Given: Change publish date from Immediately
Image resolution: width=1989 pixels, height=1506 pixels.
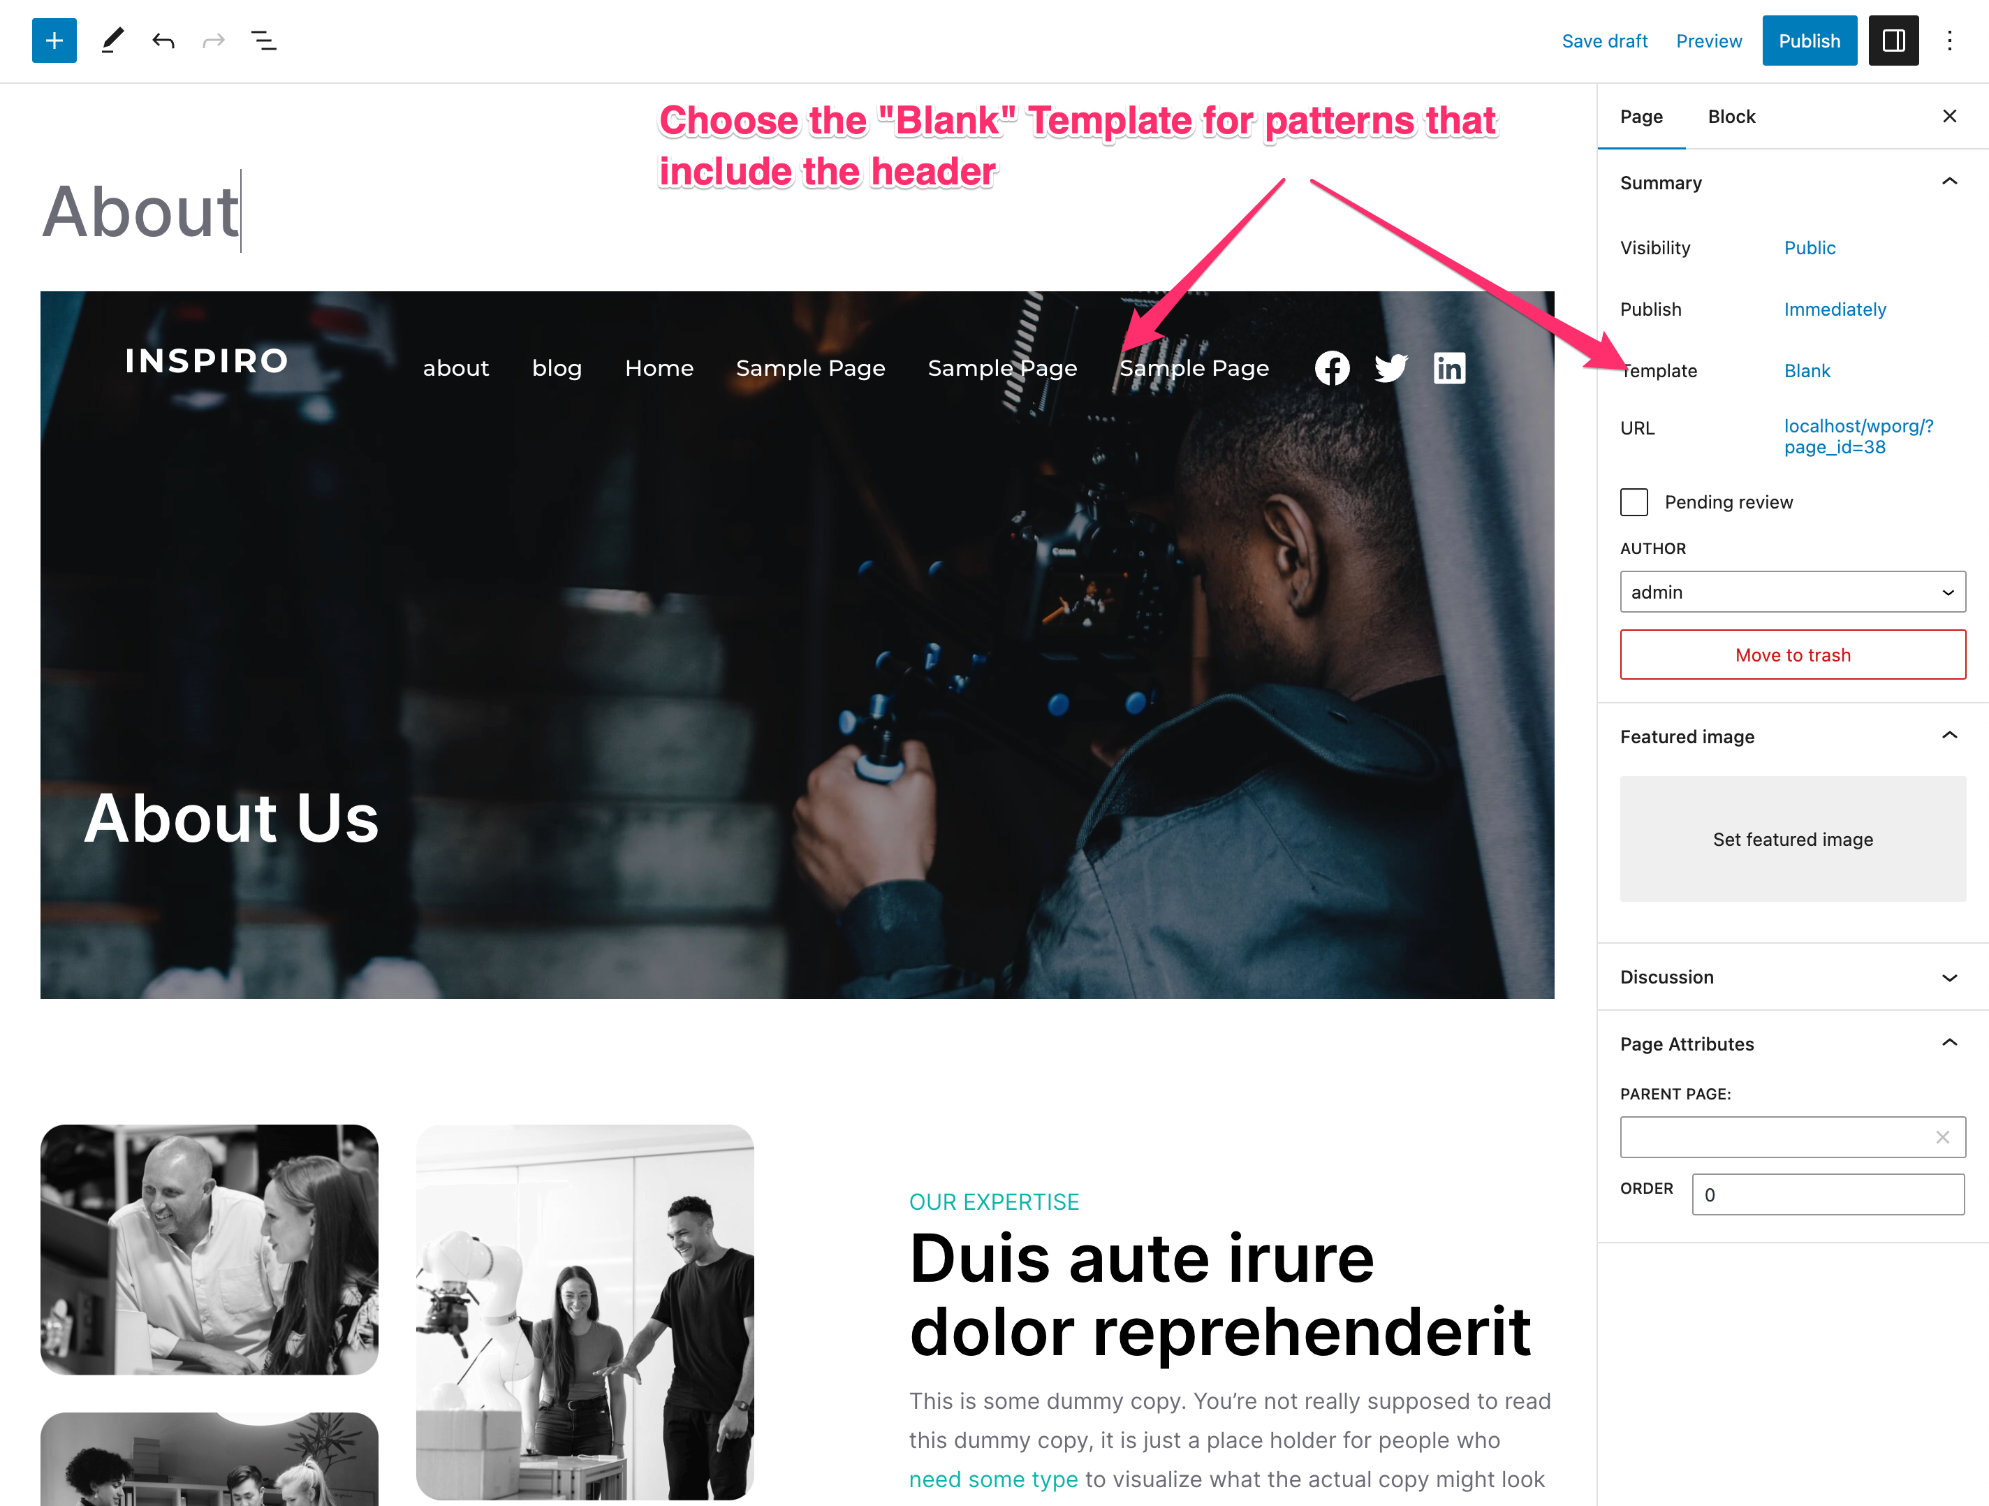Looking at the screenshot, I should coord(1835,309).
